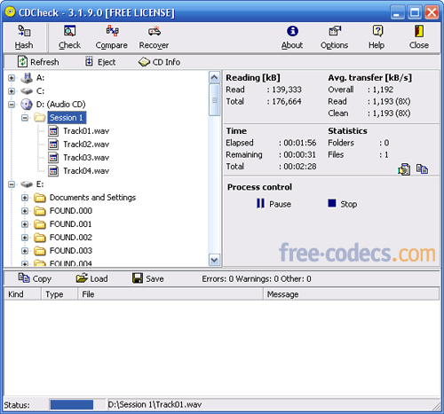
Task: Expand the Documents and Settings folder
Action: [25, 198]
